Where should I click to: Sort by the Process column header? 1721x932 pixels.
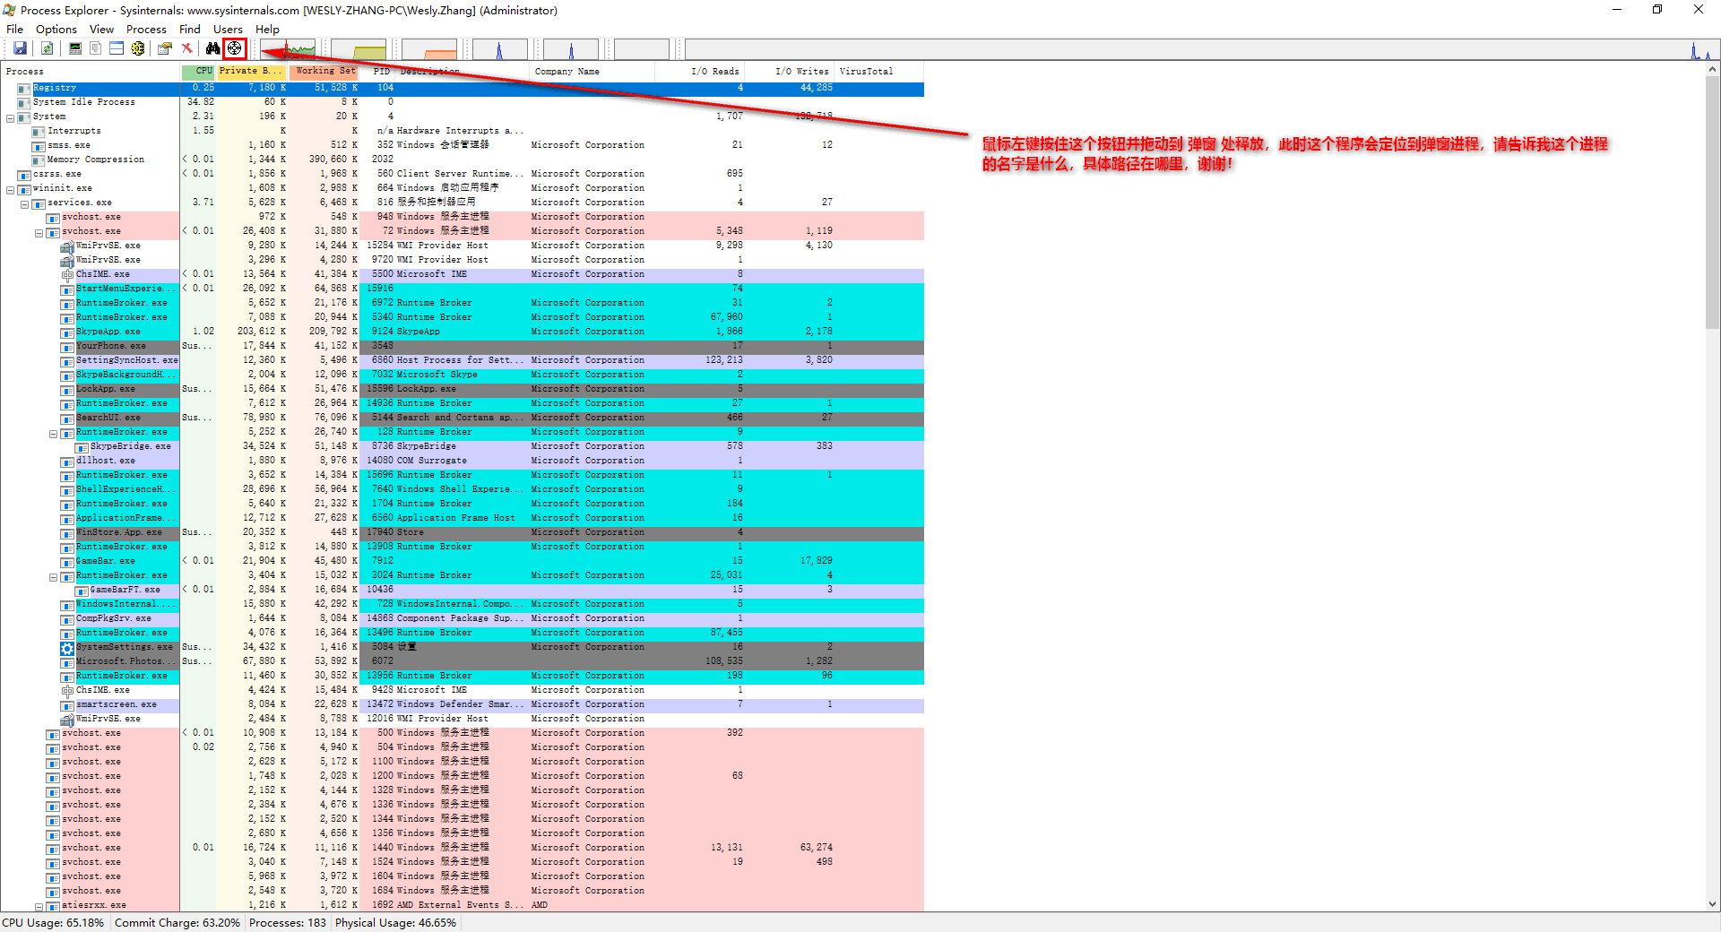(x=91, y=72)
